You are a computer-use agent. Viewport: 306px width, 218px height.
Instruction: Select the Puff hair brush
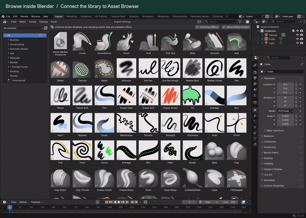(x=149, y=43)
